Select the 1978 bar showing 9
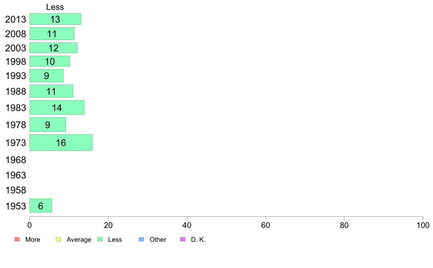This screenshot has width=433, height=268. point(48,125)
